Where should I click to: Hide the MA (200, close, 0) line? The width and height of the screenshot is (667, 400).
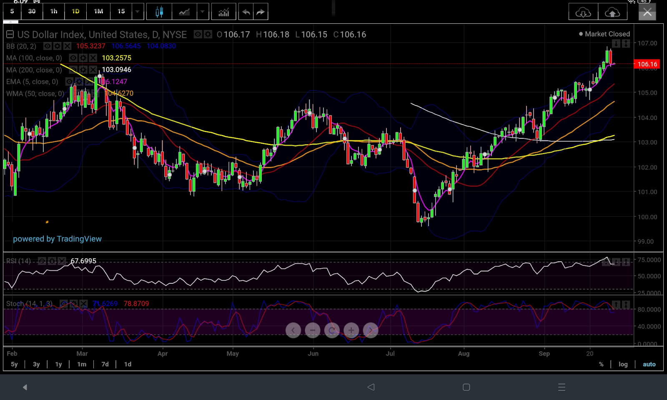point(73,70)
